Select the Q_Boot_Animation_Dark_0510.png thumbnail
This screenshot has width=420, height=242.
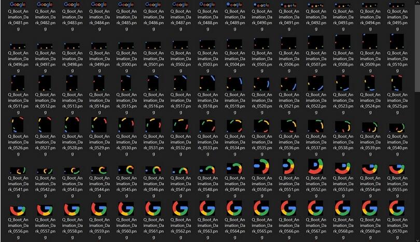397,41
